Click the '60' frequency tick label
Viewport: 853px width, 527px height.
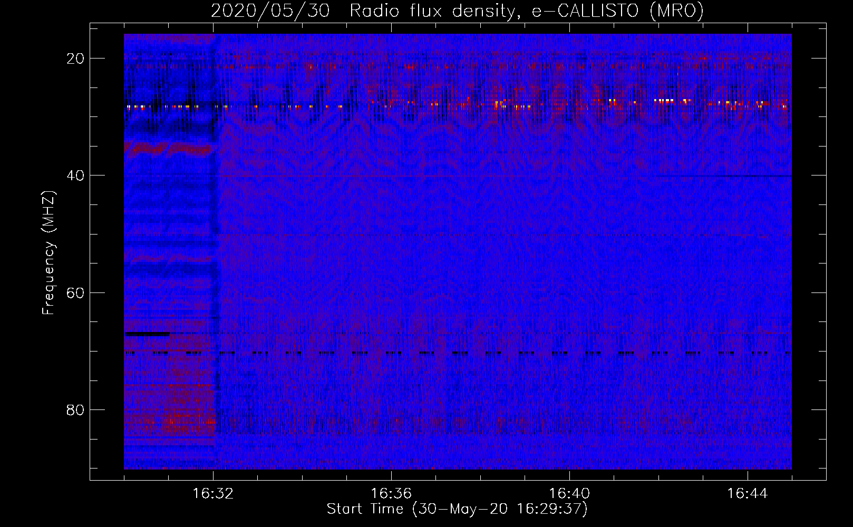(x=75, y=292)
